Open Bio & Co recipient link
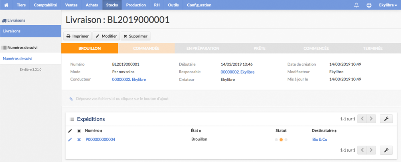401x162 pixels. (x=320, y=140)
